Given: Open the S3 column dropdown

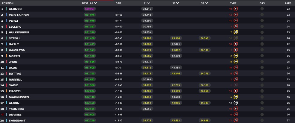Looking at the screenshot, I should (206, 3).
